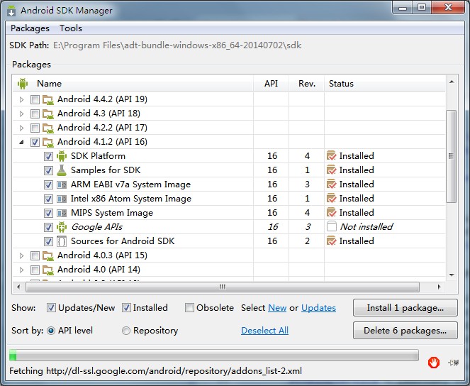Viewport: 470px width, 386px height.
Task: Click the scroll down arrow of package list
Action: click(452, 275)
